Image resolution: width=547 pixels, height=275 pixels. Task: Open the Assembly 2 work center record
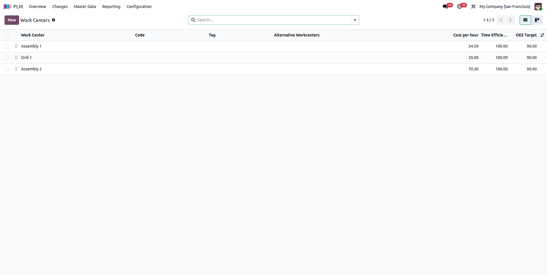coord(31,69)
